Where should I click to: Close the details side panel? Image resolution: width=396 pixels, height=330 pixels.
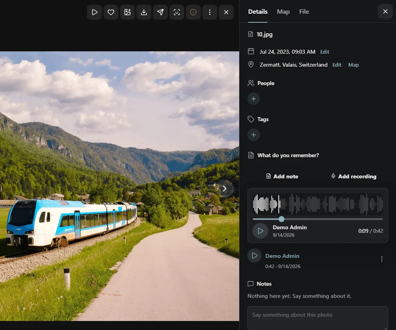pos(385,11)
